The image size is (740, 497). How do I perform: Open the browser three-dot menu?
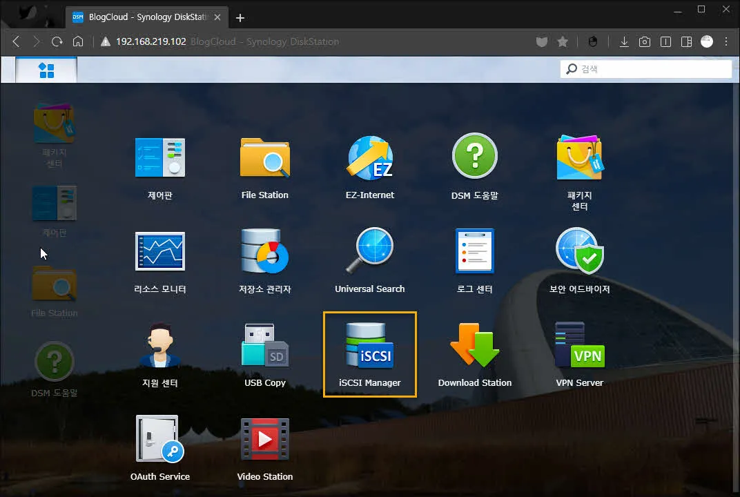pyautogui.click(x=726, y=41)
